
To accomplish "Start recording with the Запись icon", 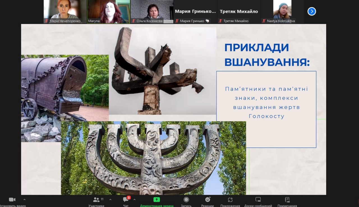I will tap(186, 199).
